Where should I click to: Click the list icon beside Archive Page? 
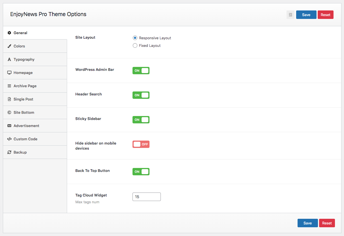point(9,86)
